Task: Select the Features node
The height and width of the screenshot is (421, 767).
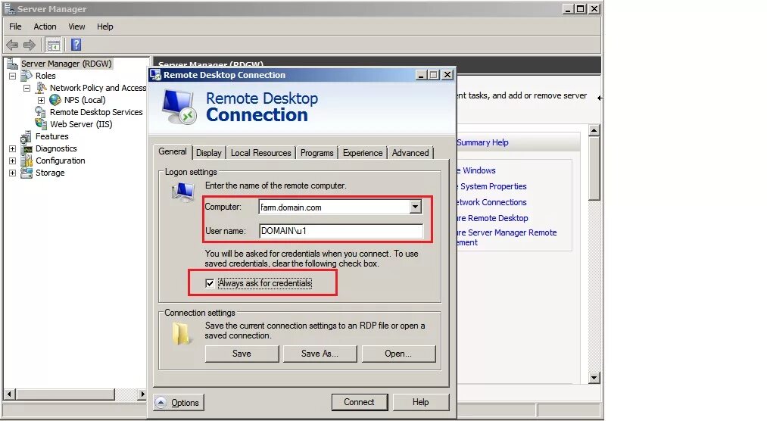Action: click(x=51, y=136)
